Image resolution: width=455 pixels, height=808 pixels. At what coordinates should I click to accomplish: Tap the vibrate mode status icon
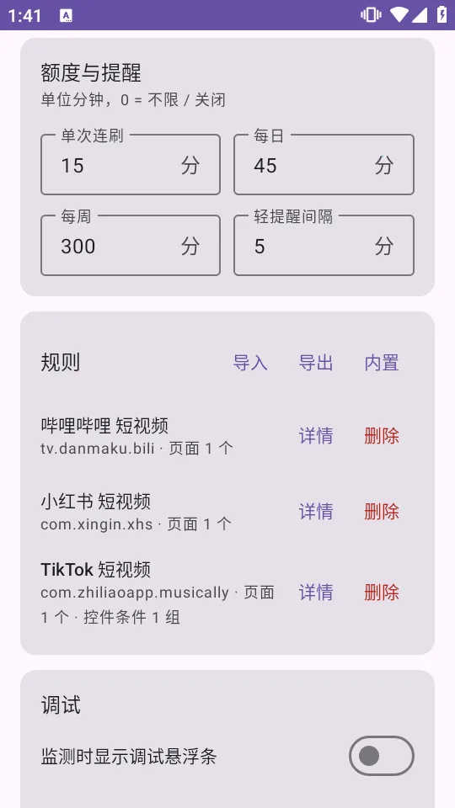371,15
